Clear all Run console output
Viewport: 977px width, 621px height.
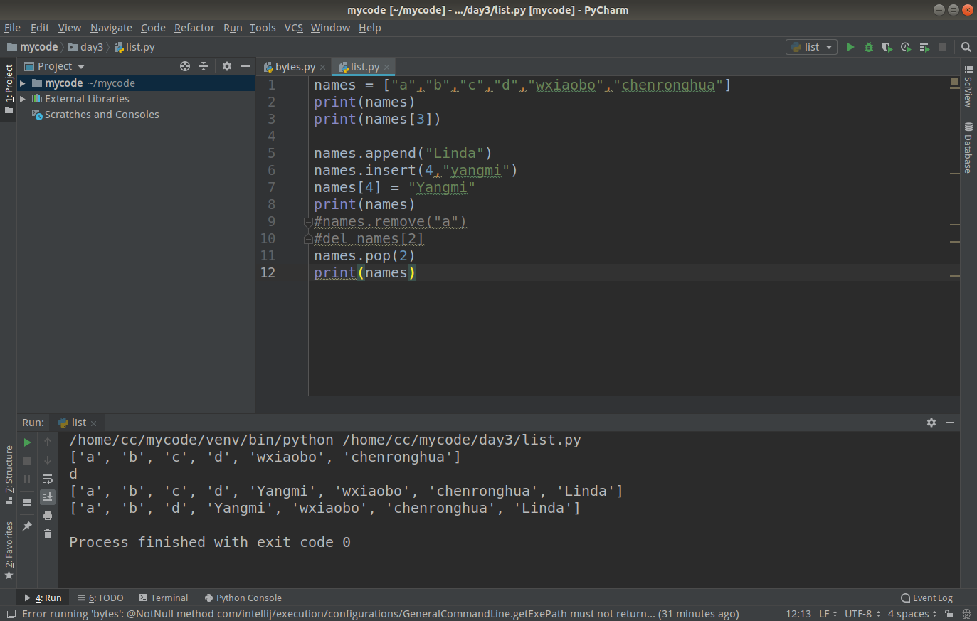tap(48, 534)
